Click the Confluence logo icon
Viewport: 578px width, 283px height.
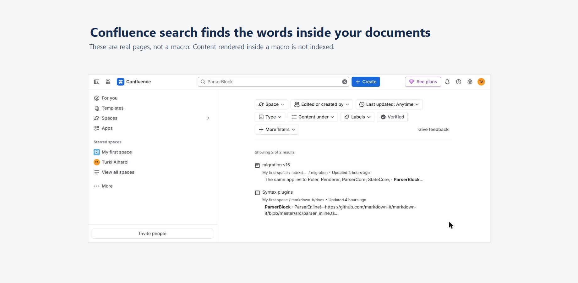tap(121, 82)
